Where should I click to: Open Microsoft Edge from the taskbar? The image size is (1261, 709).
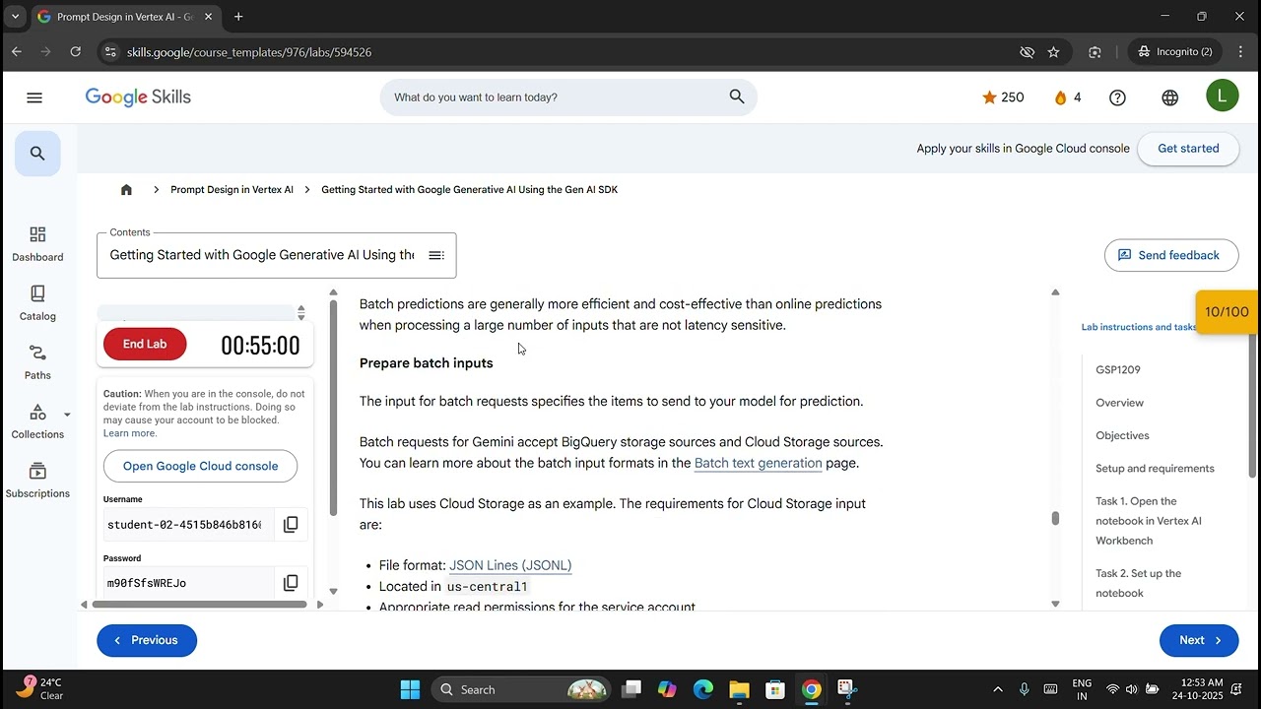pyautogui.click(x=702, y=689)
